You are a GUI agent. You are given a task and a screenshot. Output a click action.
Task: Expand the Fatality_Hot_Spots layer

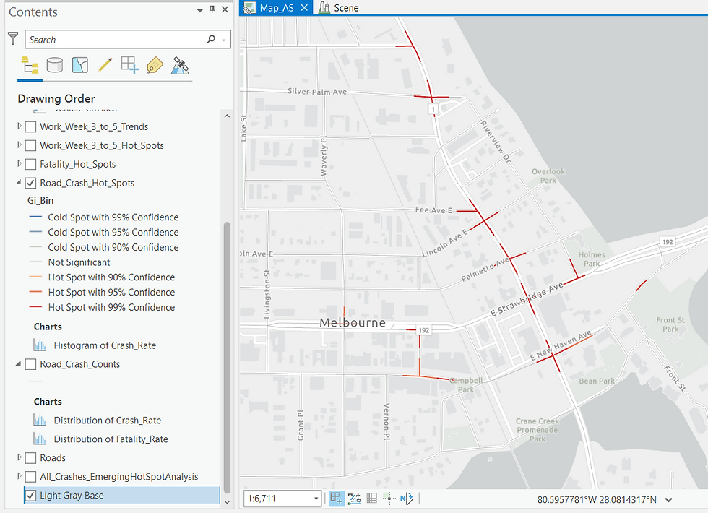19,163
